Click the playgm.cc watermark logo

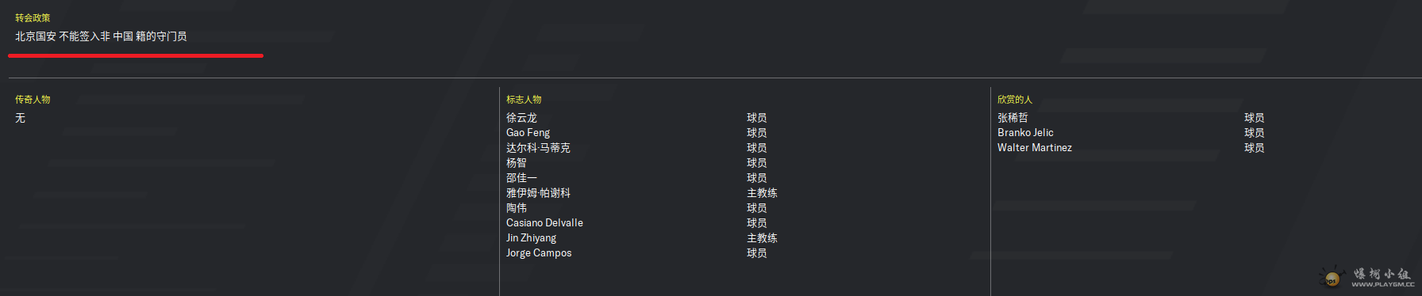point(1366,276)
